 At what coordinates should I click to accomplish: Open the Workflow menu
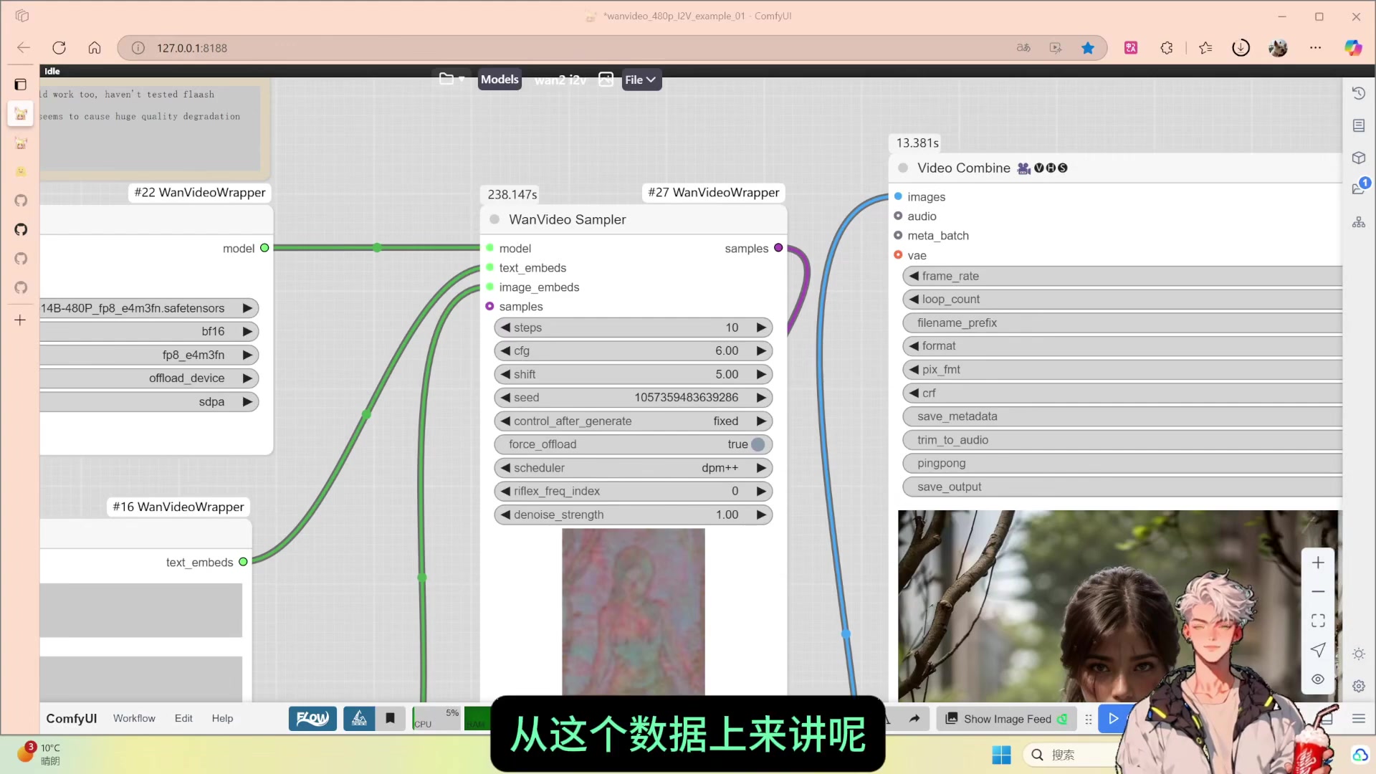coord(133,718)
